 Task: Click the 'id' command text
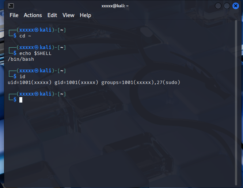pyautogui.click(x=22, y=76)
